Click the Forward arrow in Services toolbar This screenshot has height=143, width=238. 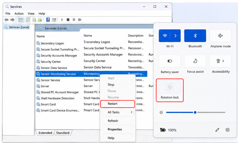click(x=12, y=20)
